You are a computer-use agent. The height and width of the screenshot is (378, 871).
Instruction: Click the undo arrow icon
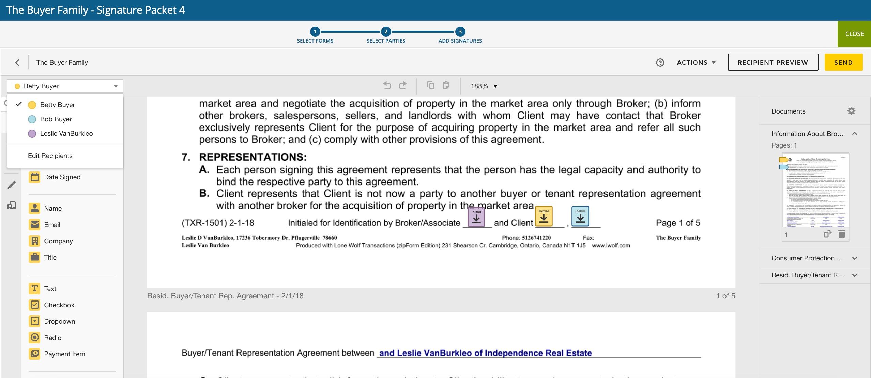pos(387,85)
